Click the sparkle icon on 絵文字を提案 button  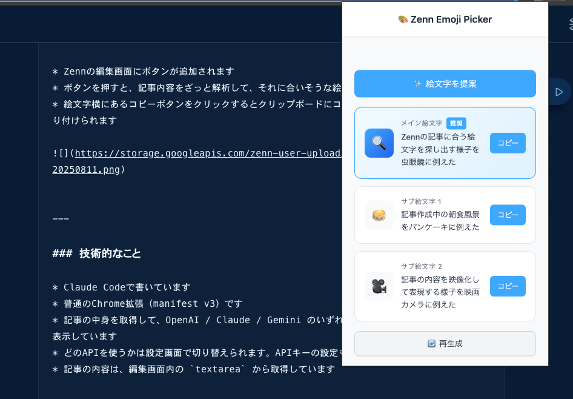point(418,84)
